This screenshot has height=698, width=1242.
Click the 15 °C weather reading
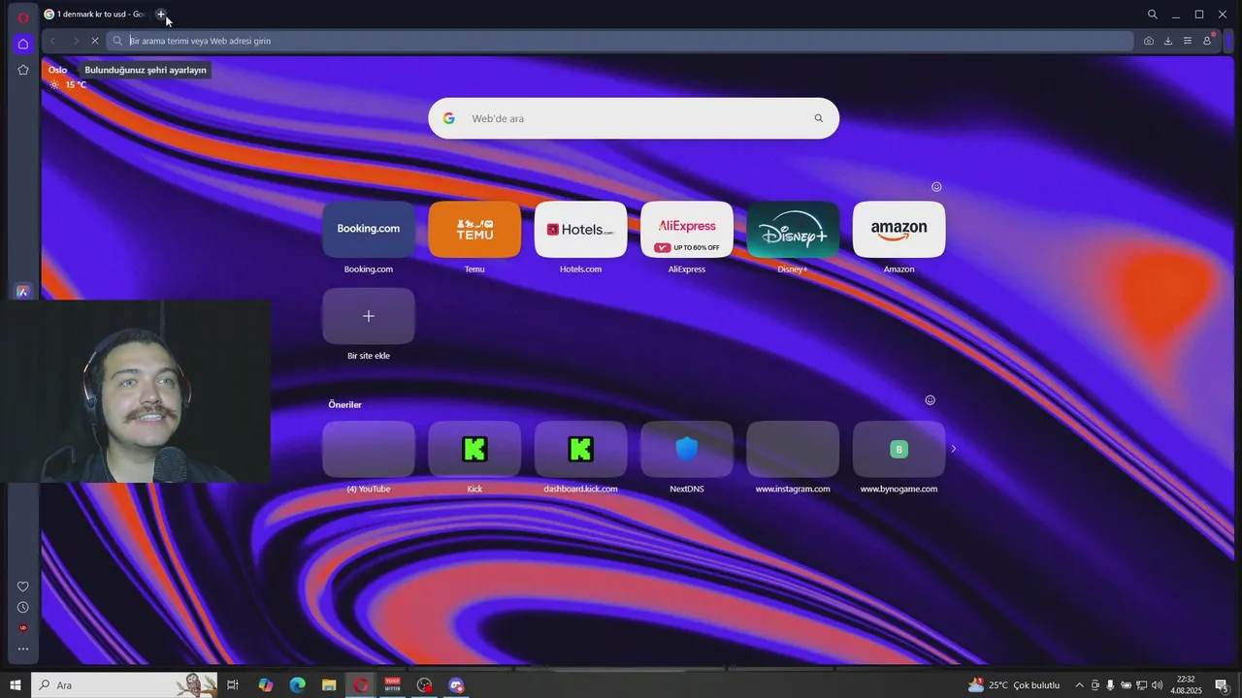[x=76, y=85]
